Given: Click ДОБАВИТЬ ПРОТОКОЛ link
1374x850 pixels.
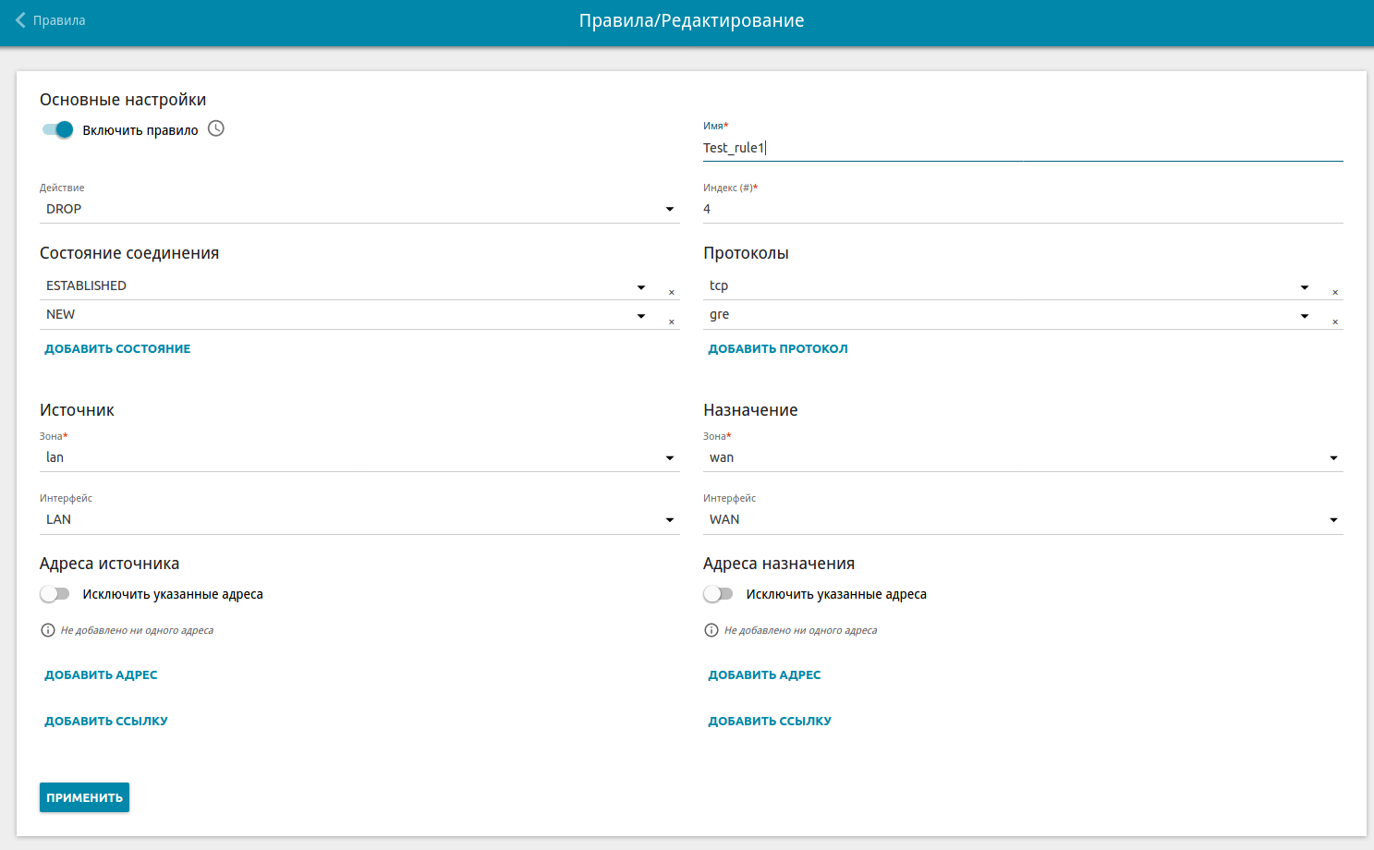Looking at the screenshot, I should tap(778, 349).
